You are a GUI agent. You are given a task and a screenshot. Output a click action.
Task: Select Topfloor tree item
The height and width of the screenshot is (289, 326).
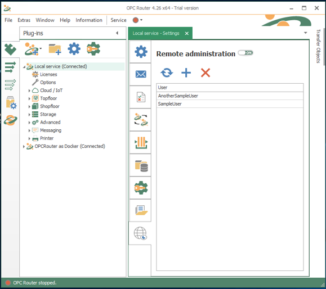pos(48,98)
